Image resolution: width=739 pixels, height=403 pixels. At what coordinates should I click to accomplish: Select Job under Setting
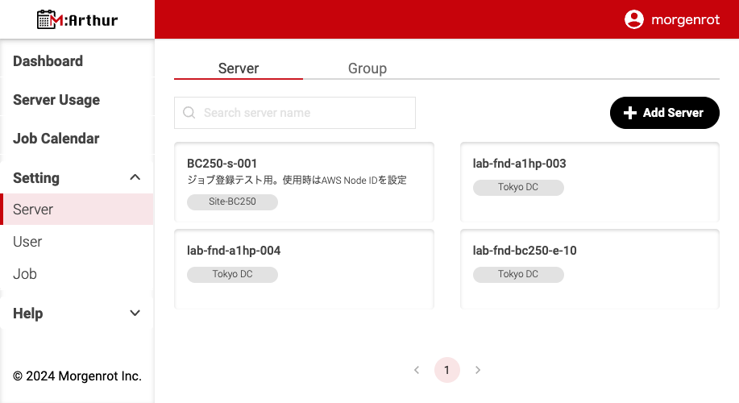[25, 274]
